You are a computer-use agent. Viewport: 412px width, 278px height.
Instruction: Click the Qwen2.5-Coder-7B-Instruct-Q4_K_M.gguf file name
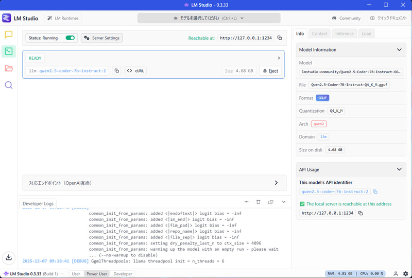[349, 85]
